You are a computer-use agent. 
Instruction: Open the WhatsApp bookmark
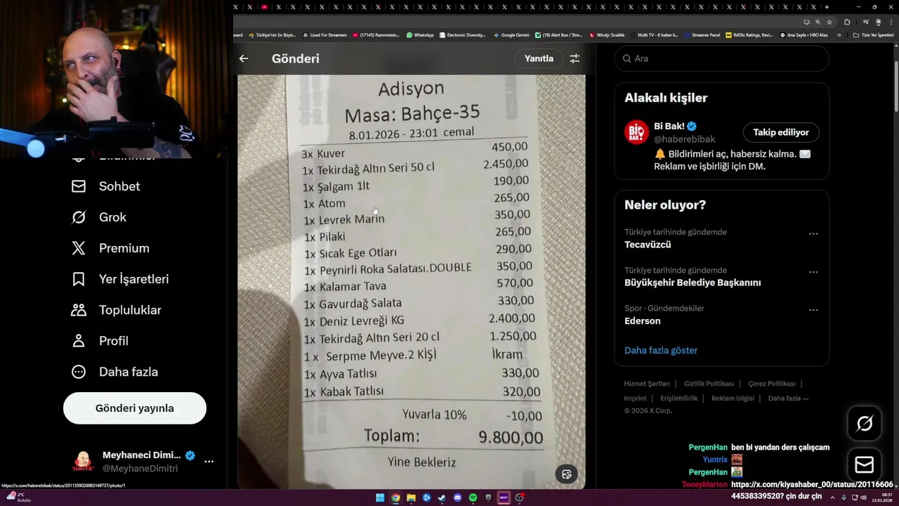tap(420, 34)
